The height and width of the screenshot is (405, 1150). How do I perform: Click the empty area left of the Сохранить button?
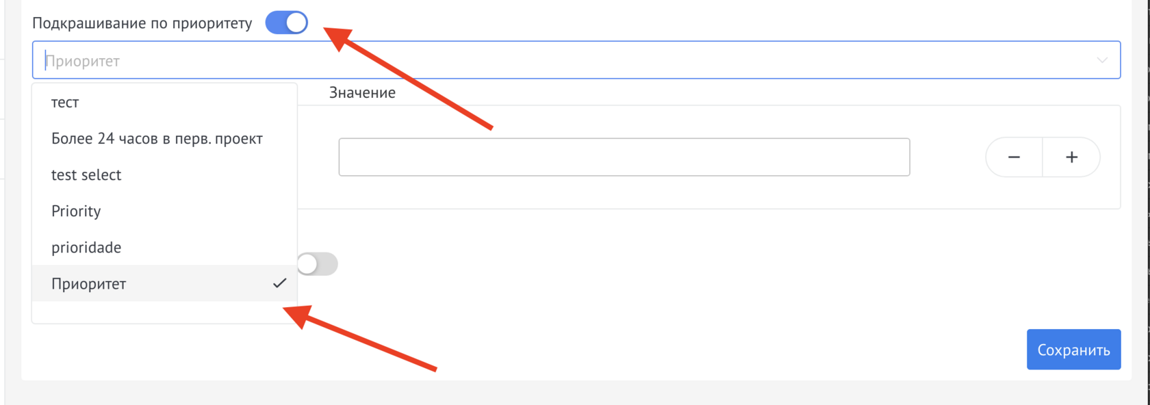685,350
